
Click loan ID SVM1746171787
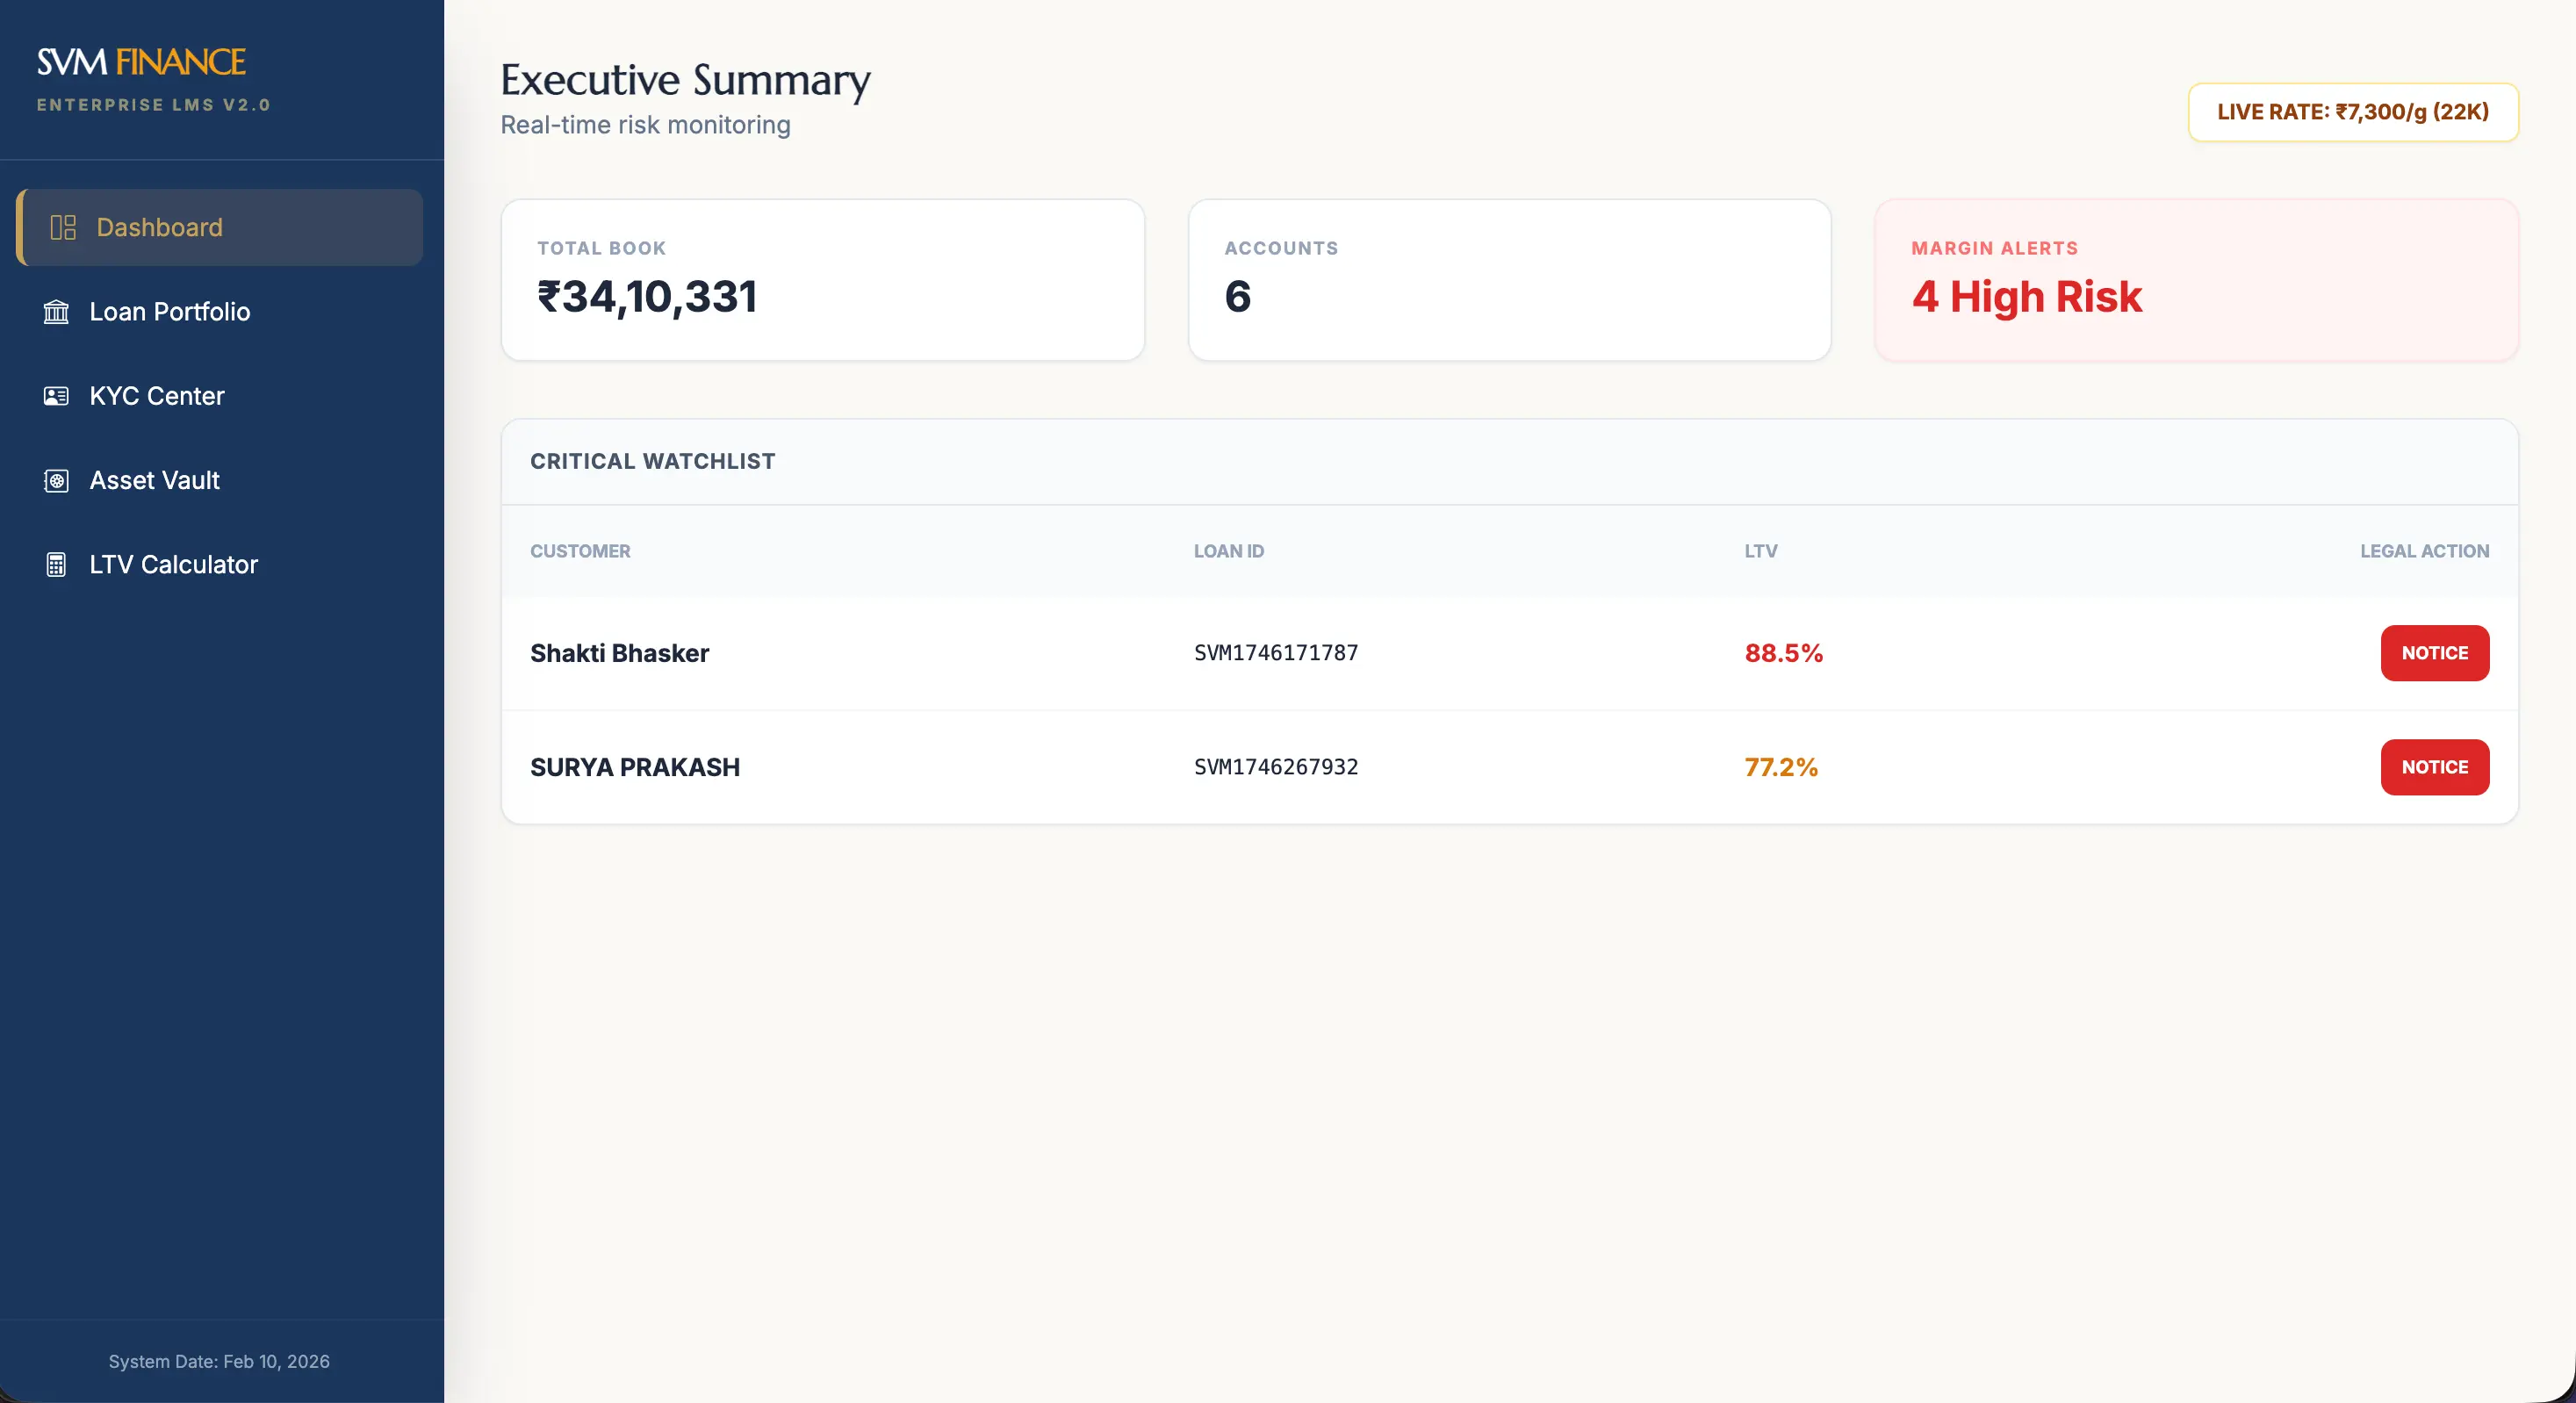tap(1276, 653)
